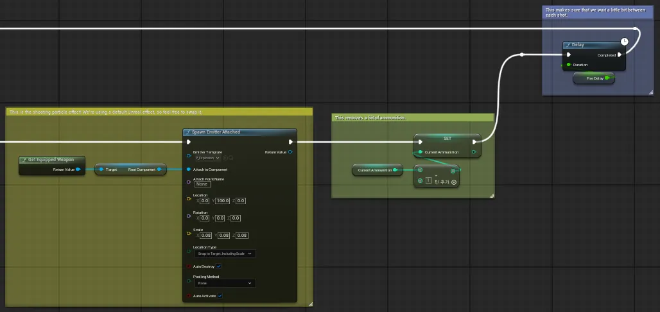Open the P_Explosion Emitter Template dropdown
This screenshot has height=312, width=660.
207,158
